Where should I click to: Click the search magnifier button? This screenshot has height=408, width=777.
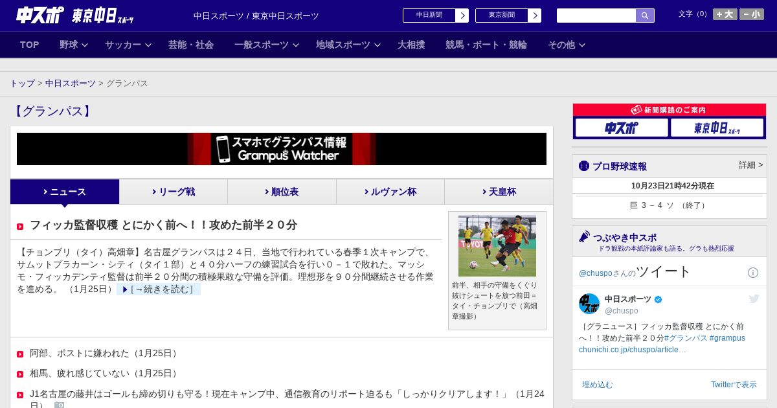click(645, 16)
